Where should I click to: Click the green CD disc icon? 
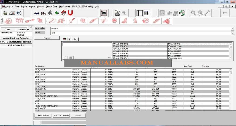tap(182, 13)
